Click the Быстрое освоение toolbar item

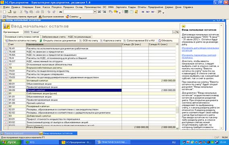(51, 17)
